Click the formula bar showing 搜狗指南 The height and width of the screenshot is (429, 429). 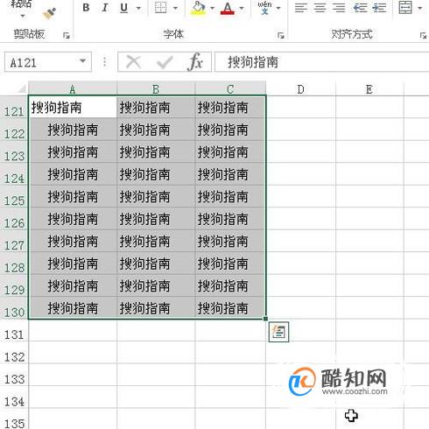(322, 62)
